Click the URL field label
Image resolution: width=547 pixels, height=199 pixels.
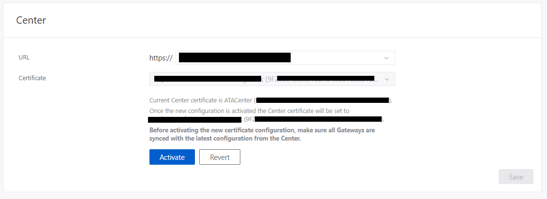(24, 57)
